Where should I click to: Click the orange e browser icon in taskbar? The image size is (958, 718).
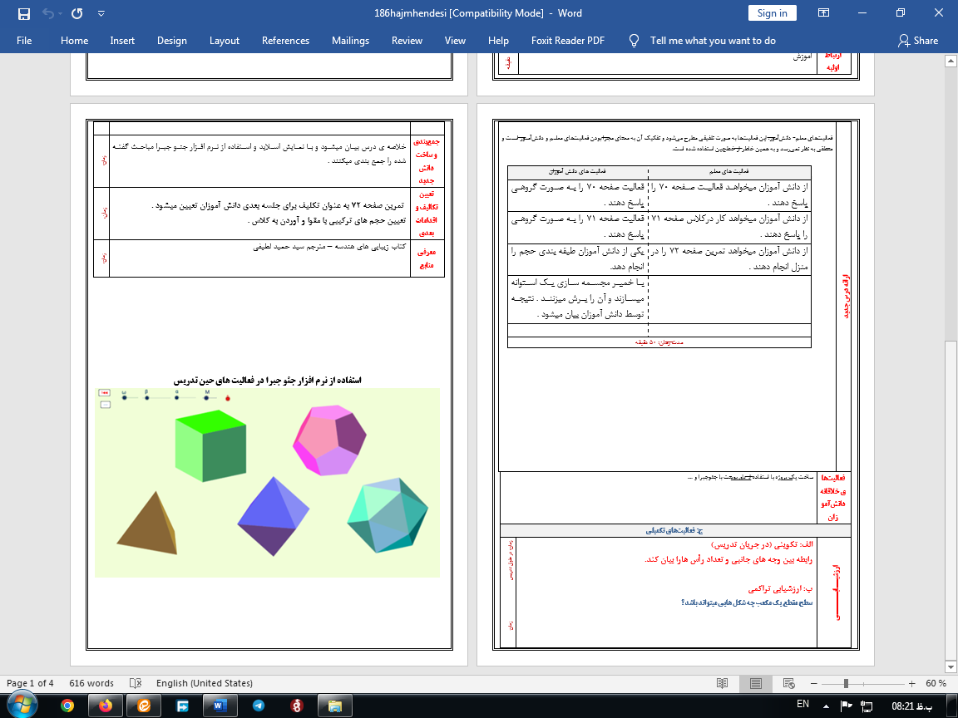pyautogui.click(x=144, y=706)
